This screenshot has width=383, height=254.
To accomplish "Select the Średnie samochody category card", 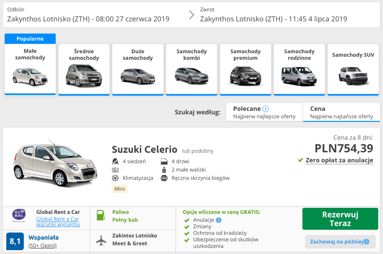I will 84,69.
